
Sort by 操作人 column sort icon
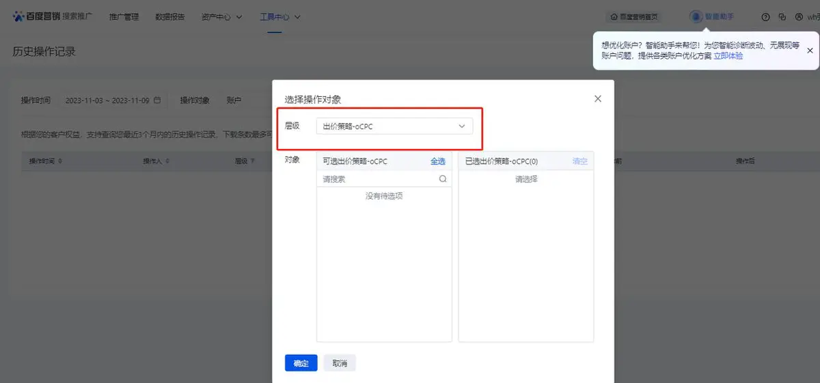click(x=167, y=161)
